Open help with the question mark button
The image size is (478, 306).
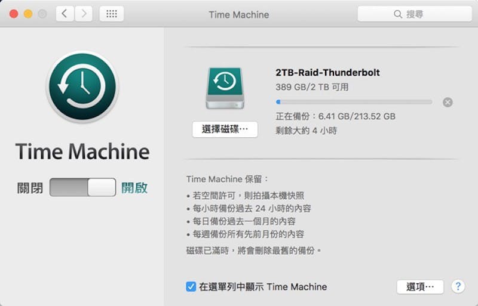coord(458,286)
